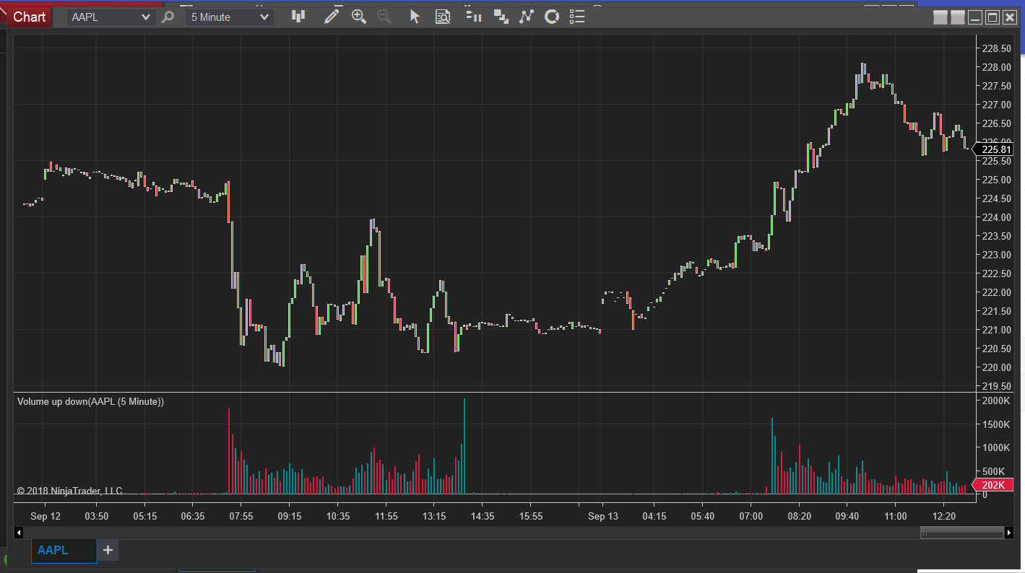Open the chart style bars menu
This screenshot has height=573, width=1025.
[298, 17]
